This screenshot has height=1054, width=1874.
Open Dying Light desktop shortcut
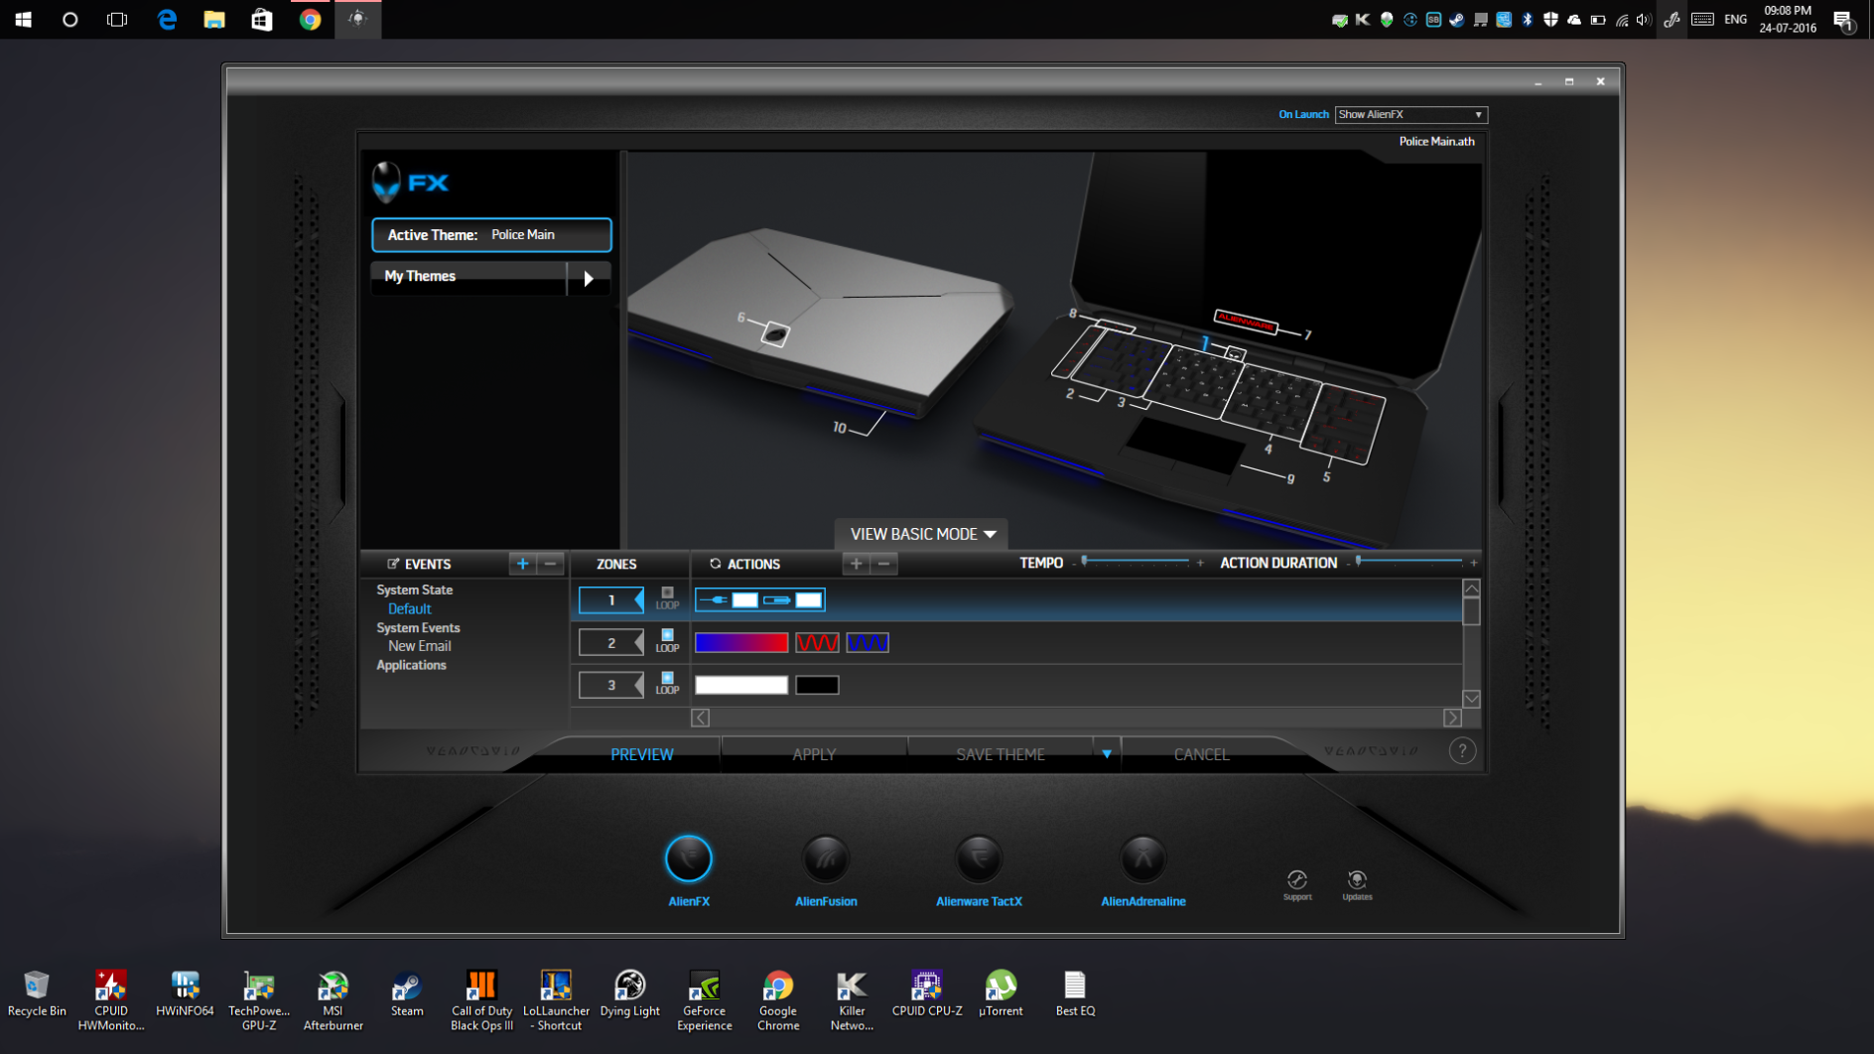pos(629,994)
